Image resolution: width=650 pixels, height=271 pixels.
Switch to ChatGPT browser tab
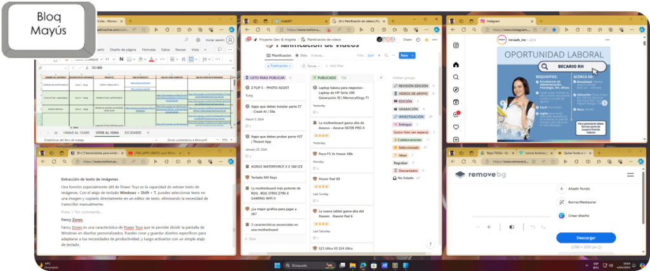pyautogui.click(x=300, y=21)
